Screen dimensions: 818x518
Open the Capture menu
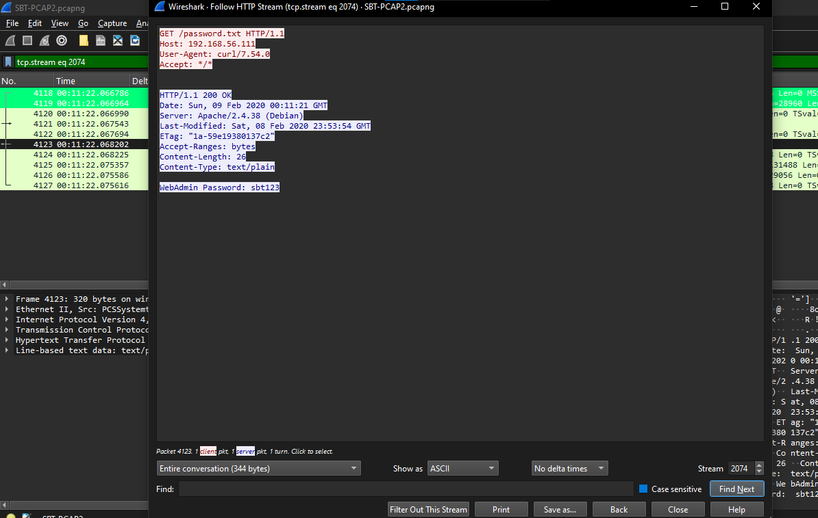[x=112, y=23]
